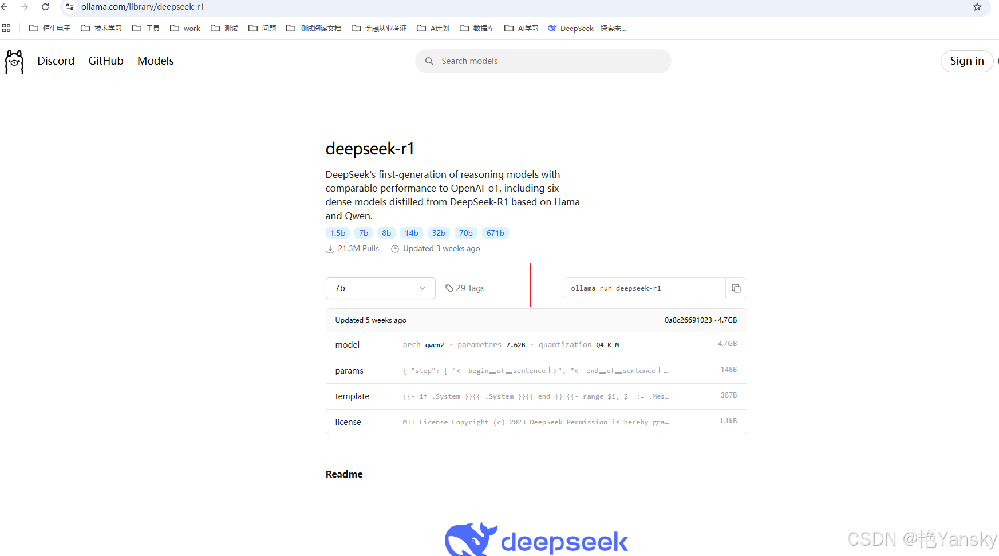Expand the 7b model size dropdown

tap(381, 288)
